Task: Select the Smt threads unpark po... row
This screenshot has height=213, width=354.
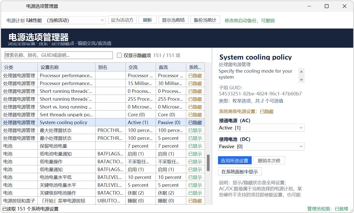Action: tap(103, 115)
